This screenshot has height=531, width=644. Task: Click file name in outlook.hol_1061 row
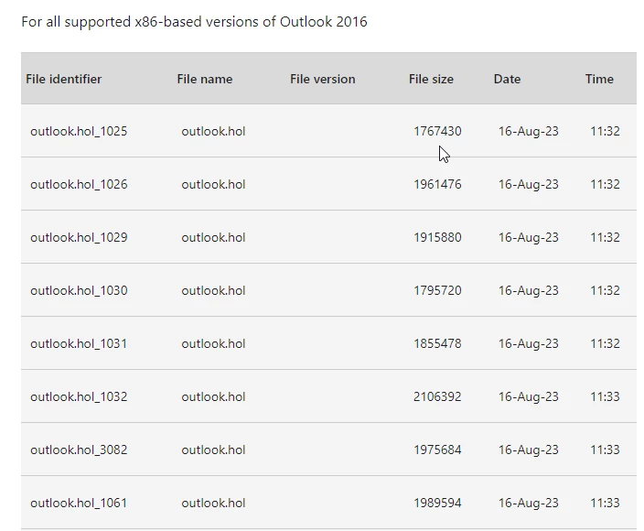[213, 503]
